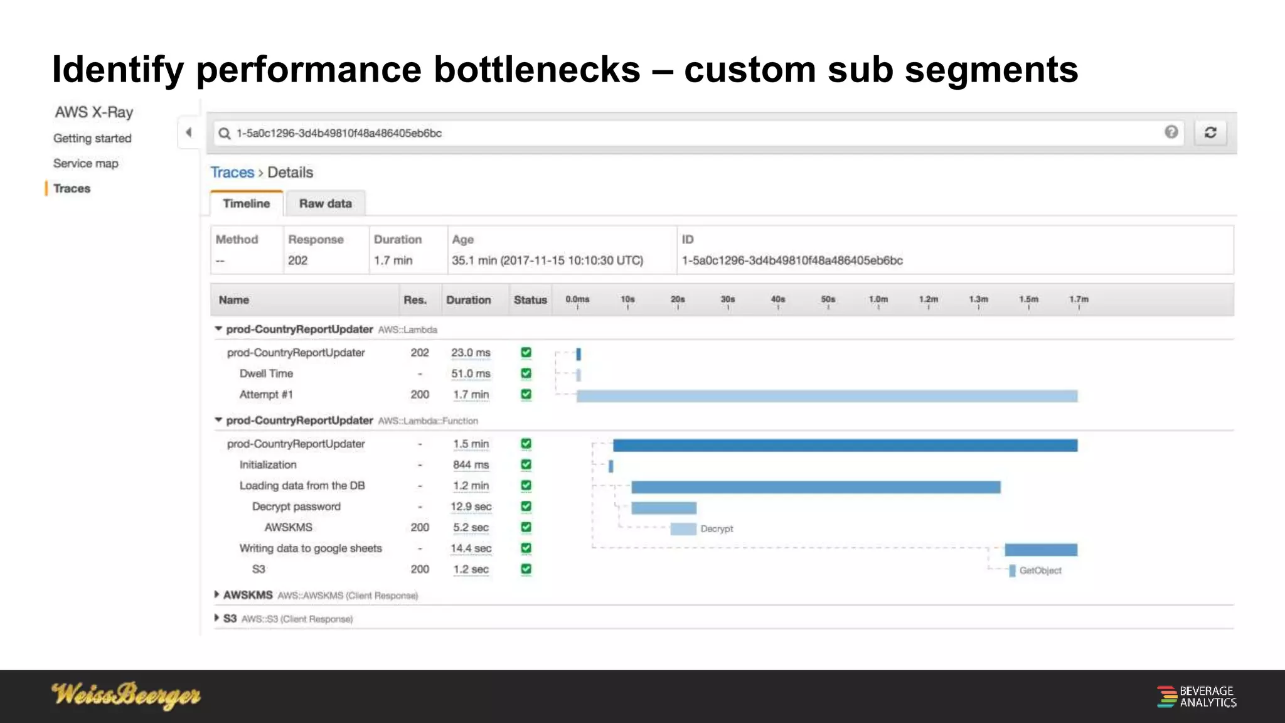The width and height of the screenshot is (1285, 723).
Task: Click status check for Attempt #1 row
Action: [x=526, y=394]
